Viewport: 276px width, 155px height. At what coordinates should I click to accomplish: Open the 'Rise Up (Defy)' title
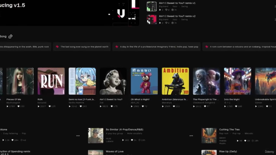(228, 151)
